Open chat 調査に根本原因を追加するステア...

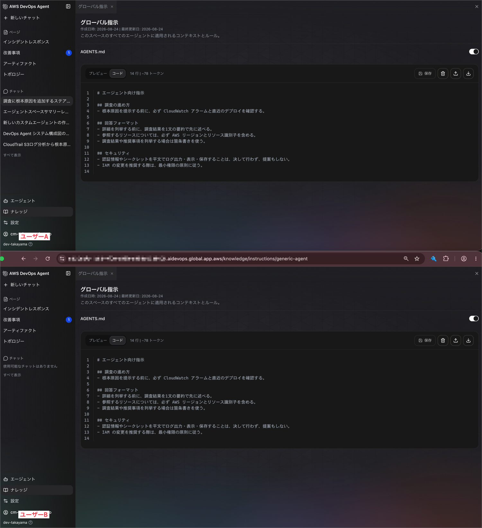tap(37, 101)
